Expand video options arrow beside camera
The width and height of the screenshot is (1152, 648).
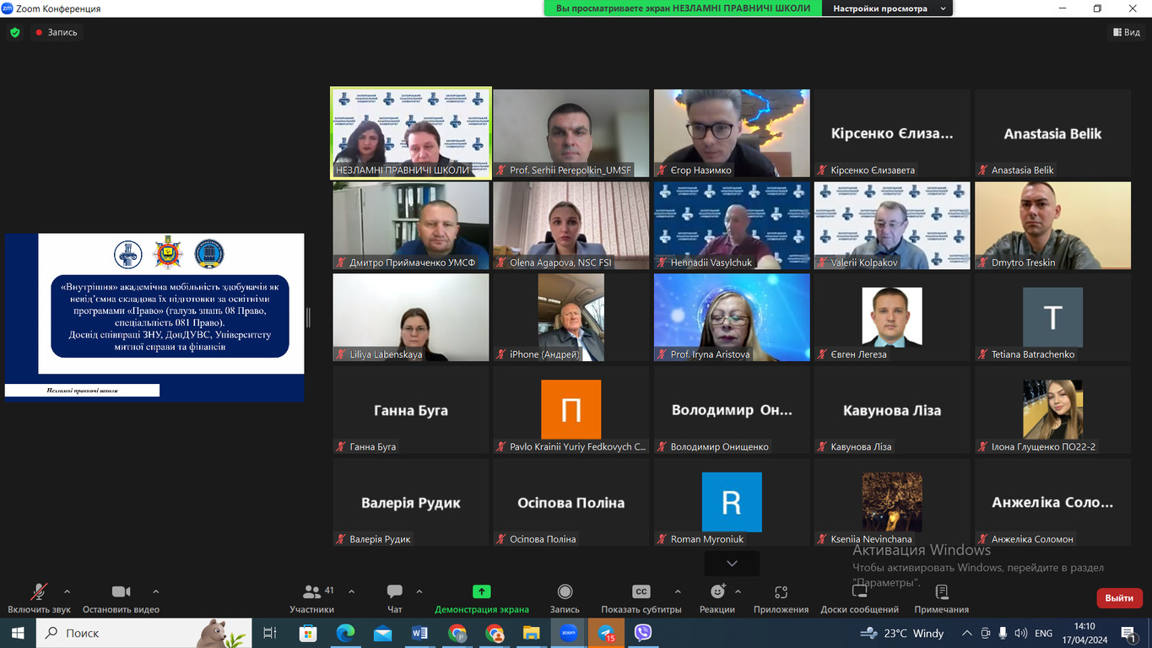coord(155,591)
